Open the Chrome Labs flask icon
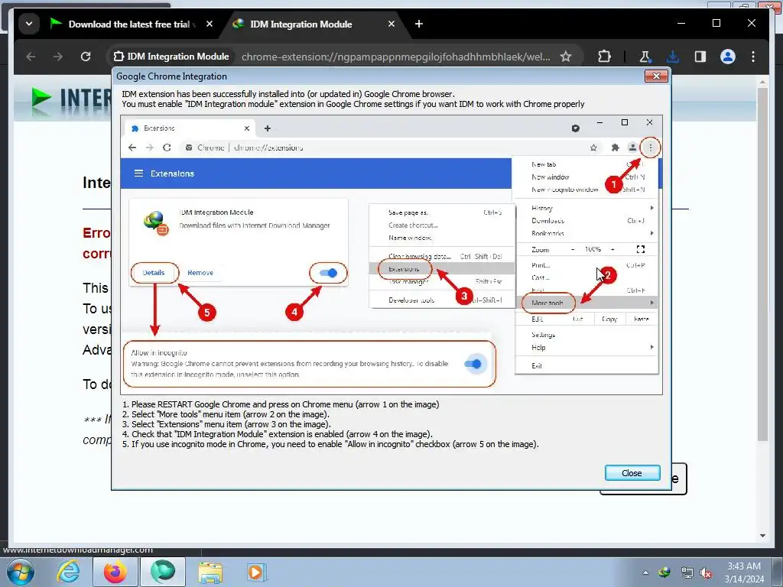 645,57
